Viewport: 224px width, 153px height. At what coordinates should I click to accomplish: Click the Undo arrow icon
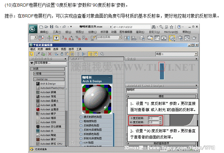pos(57,27)
